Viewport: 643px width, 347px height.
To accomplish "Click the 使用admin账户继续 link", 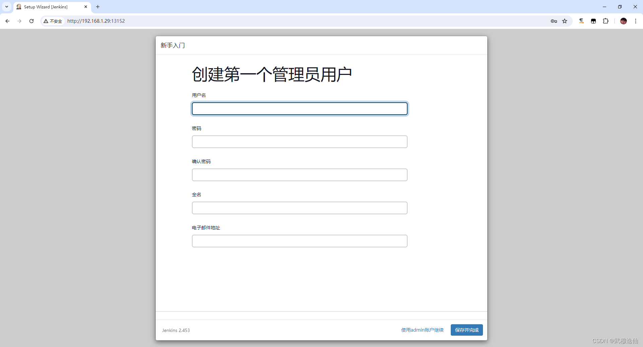I will (422, 330).
